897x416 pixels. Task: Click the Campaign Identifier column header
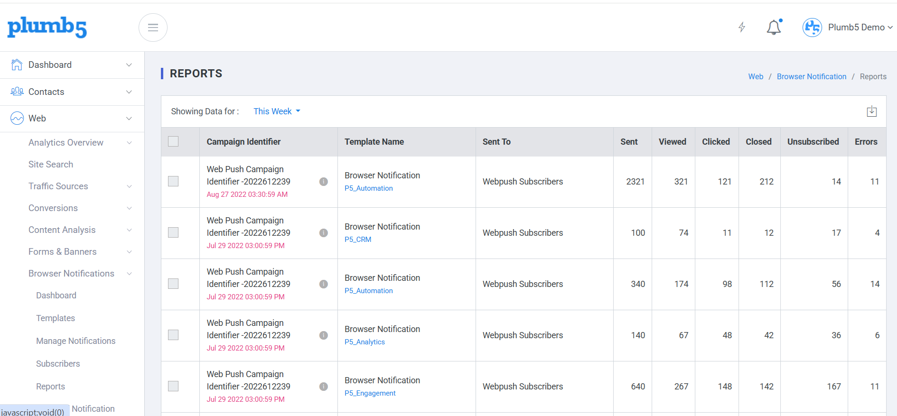click(243, 142)
